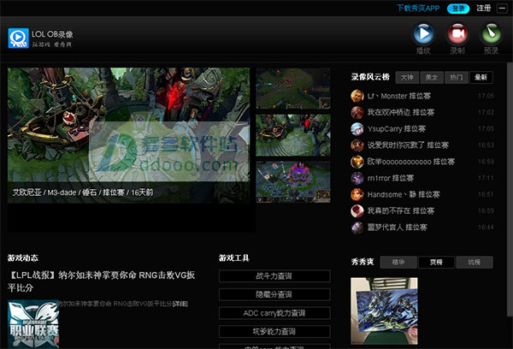Click the ADC carry能力查询 button
The image size is (513, 349).
[x=274, y=313]
